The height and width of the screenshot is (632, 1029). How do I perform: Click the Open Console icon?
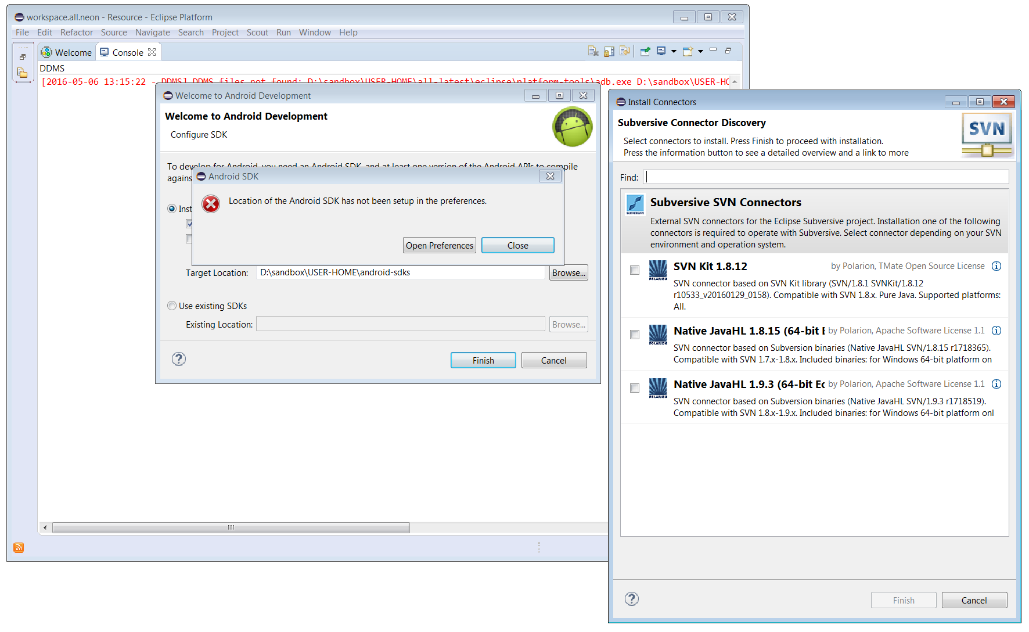click(688, 51)
